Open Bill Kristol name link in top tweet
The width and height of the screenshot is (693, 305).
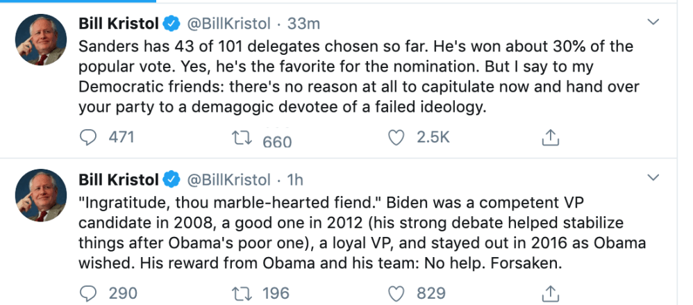coord(118,24)
